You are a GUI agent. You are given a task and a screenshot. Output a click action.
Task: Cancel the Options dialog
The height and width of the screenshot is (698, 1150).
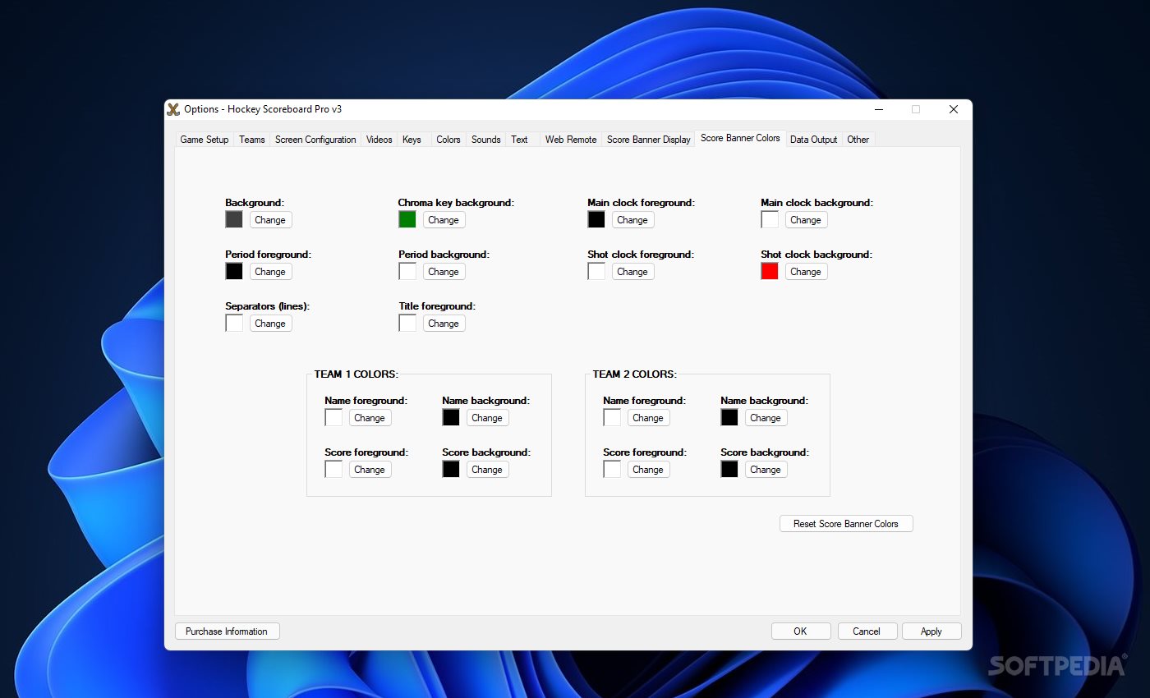pyautogui.click(x=866, y=631)
